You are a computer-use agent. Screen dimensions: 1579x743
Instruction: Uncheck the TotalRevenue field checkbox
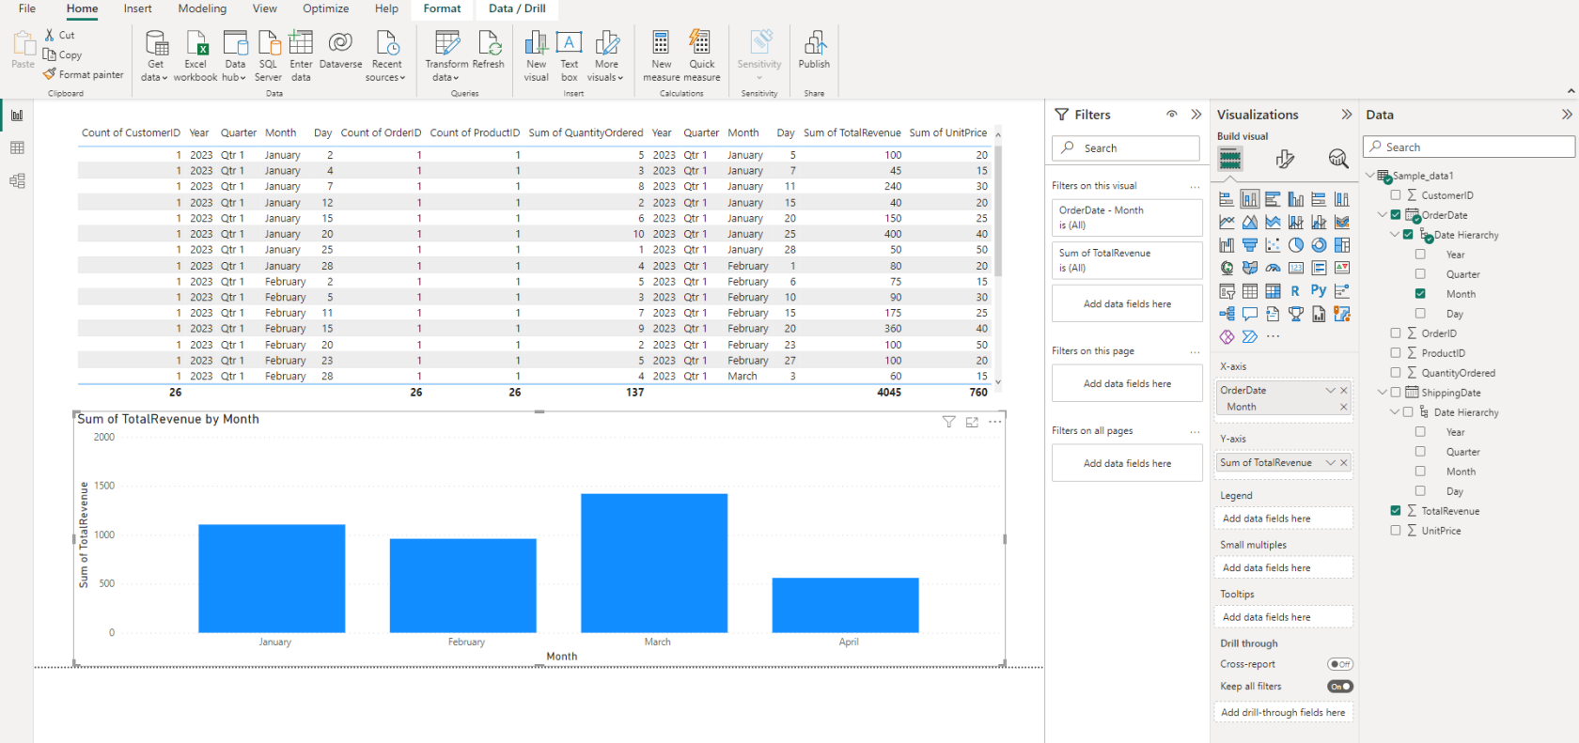tap(1396, 511)
